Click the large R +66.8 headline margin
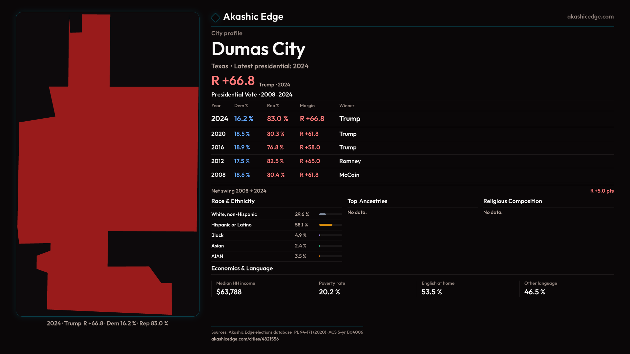Viewport: 630px width, 354px height. (x=233, y=81)
